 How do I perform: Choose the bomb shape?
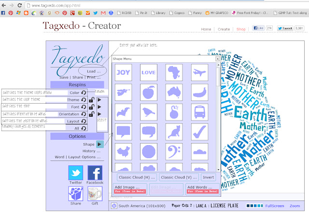click(x=174, y=112)
